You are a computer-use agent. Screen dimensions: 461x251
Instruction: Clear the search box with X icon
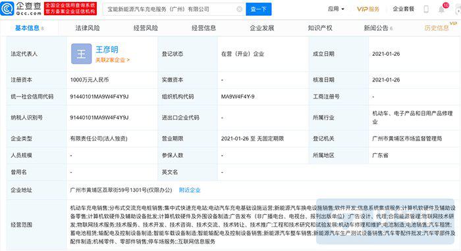pos(239,9)
